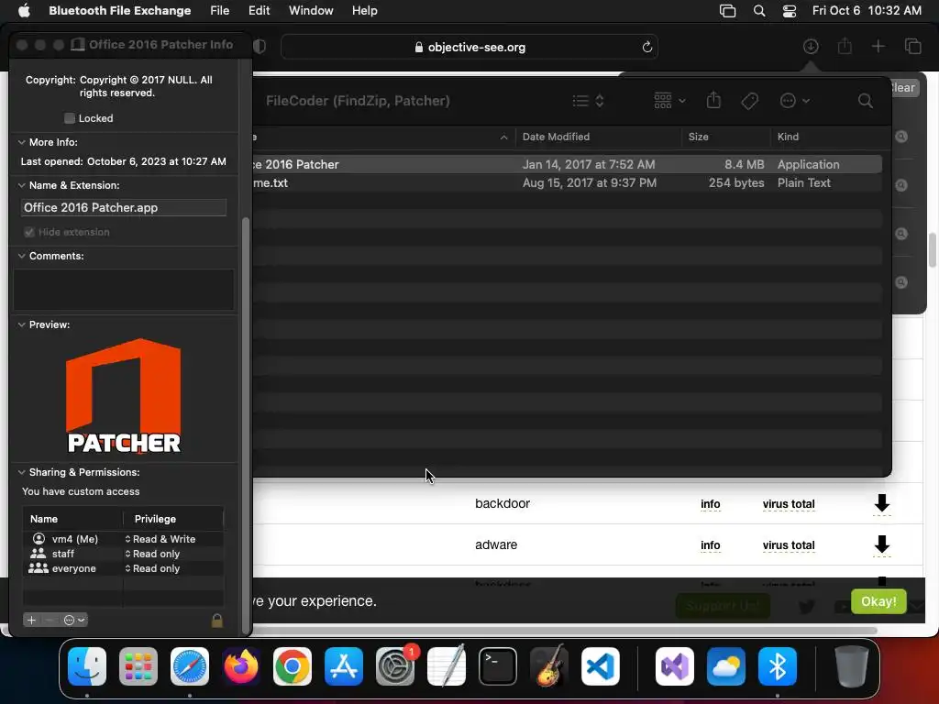Open virus total link in backdoor row
Screen dimensions: 939x704
[x=789, y=504]
